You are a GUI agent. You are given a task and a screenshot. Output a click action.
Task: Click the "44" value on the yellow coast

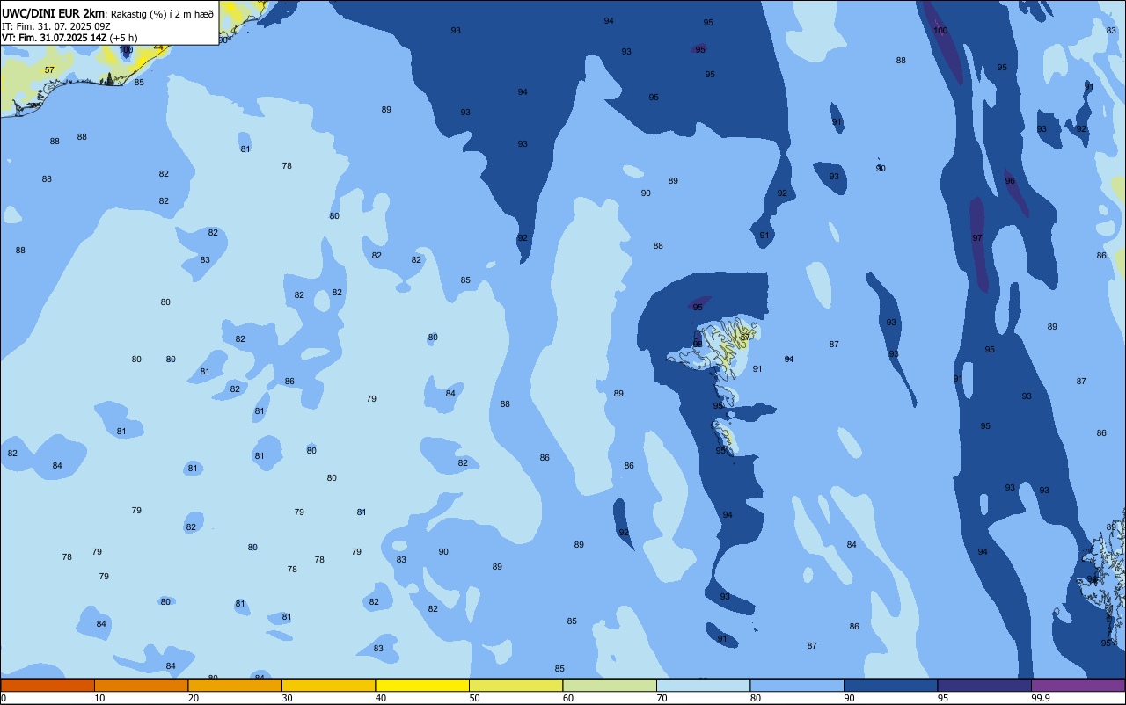tap(158, 47)
